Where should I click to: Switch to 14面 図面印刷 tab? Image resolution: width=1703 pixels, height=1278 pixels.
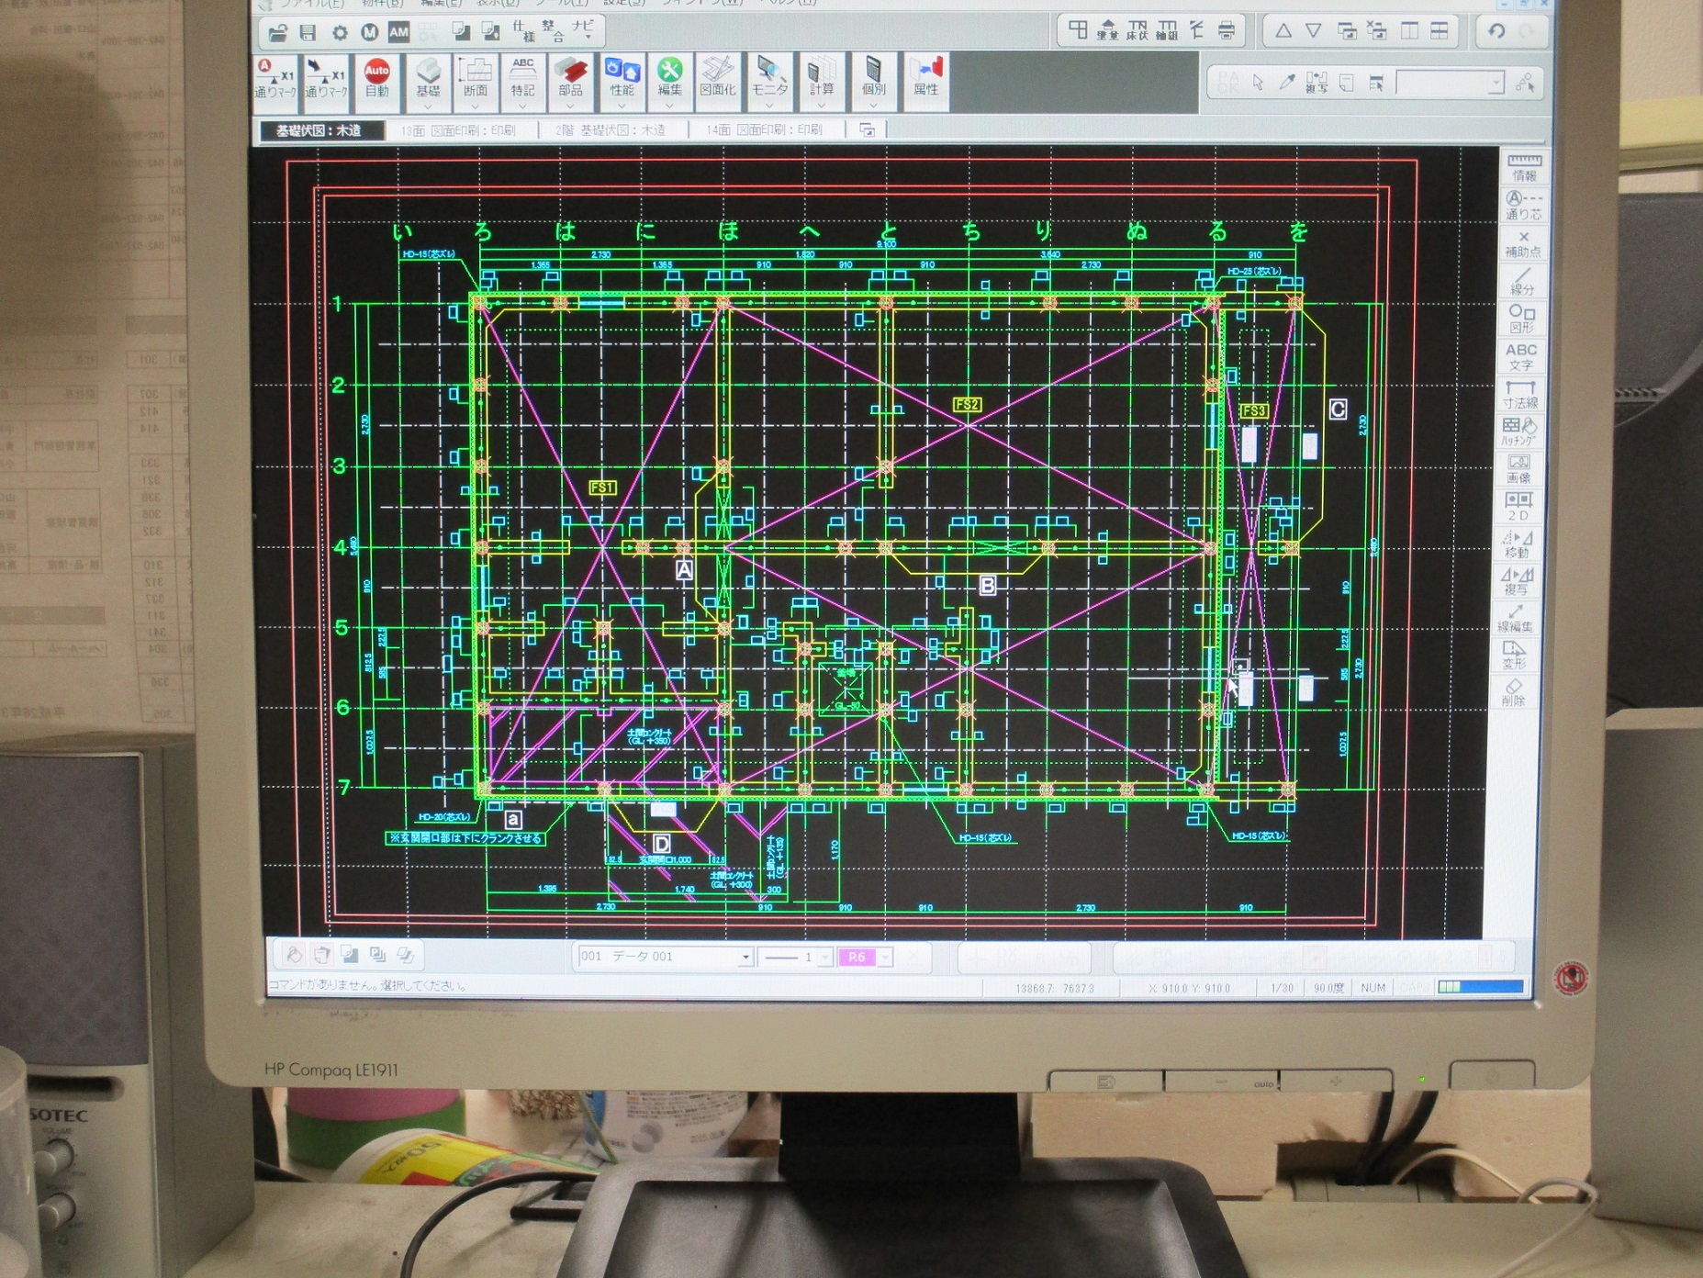click(x=764, y=130)
